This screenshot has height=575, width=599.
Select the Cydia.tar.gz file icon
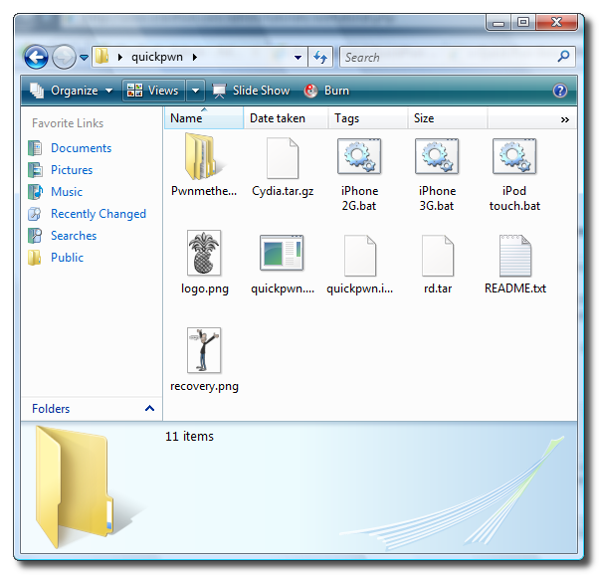click(283, 158)
